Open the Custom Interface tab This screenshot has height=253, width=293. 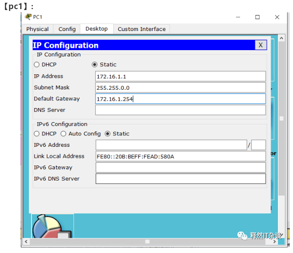click(x=141, y=29)
